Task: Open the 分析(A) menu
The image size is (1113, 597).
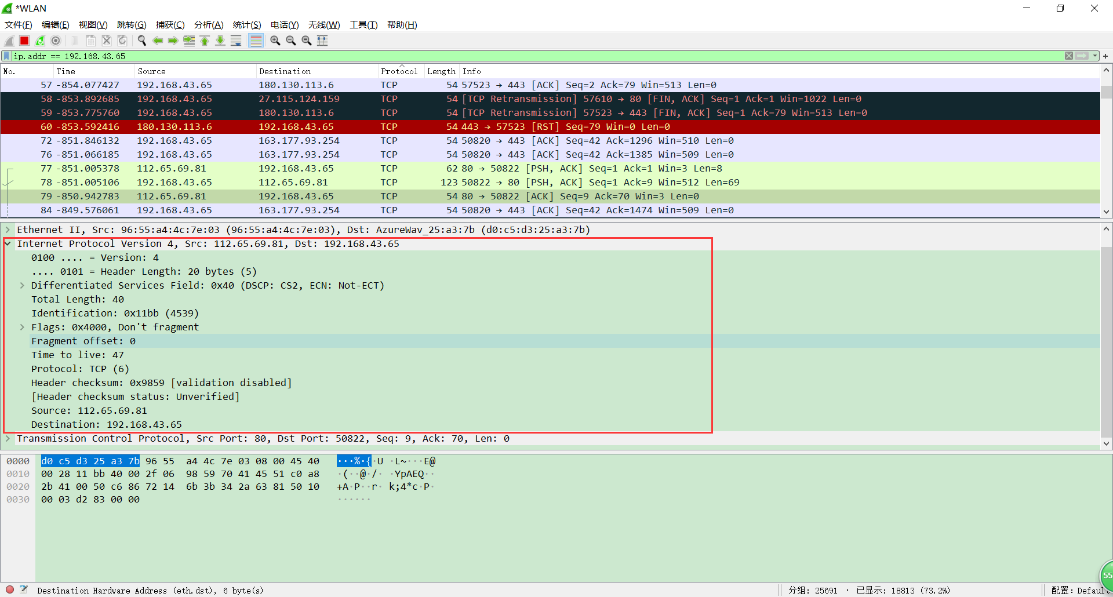Action: tap(209, 25)
